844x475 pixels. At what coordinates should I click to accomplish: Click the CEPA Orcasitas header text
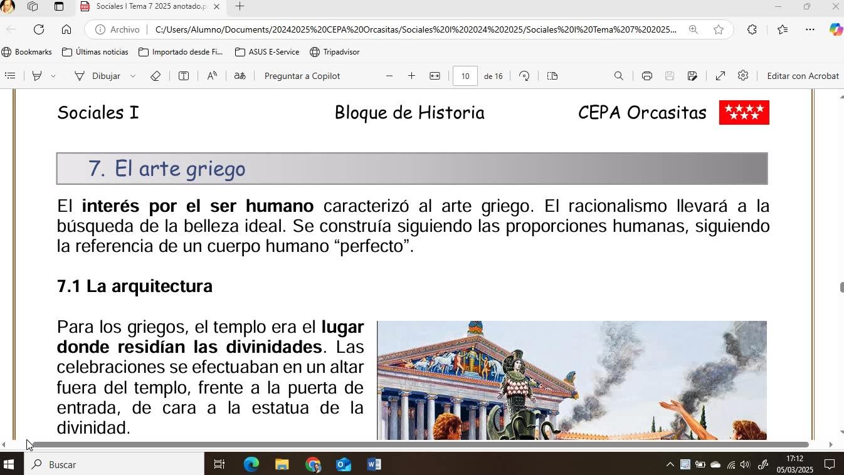click(642, 113)
